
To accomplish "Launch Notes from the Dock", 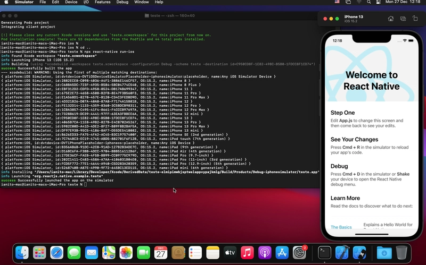I will coord(212,253).
